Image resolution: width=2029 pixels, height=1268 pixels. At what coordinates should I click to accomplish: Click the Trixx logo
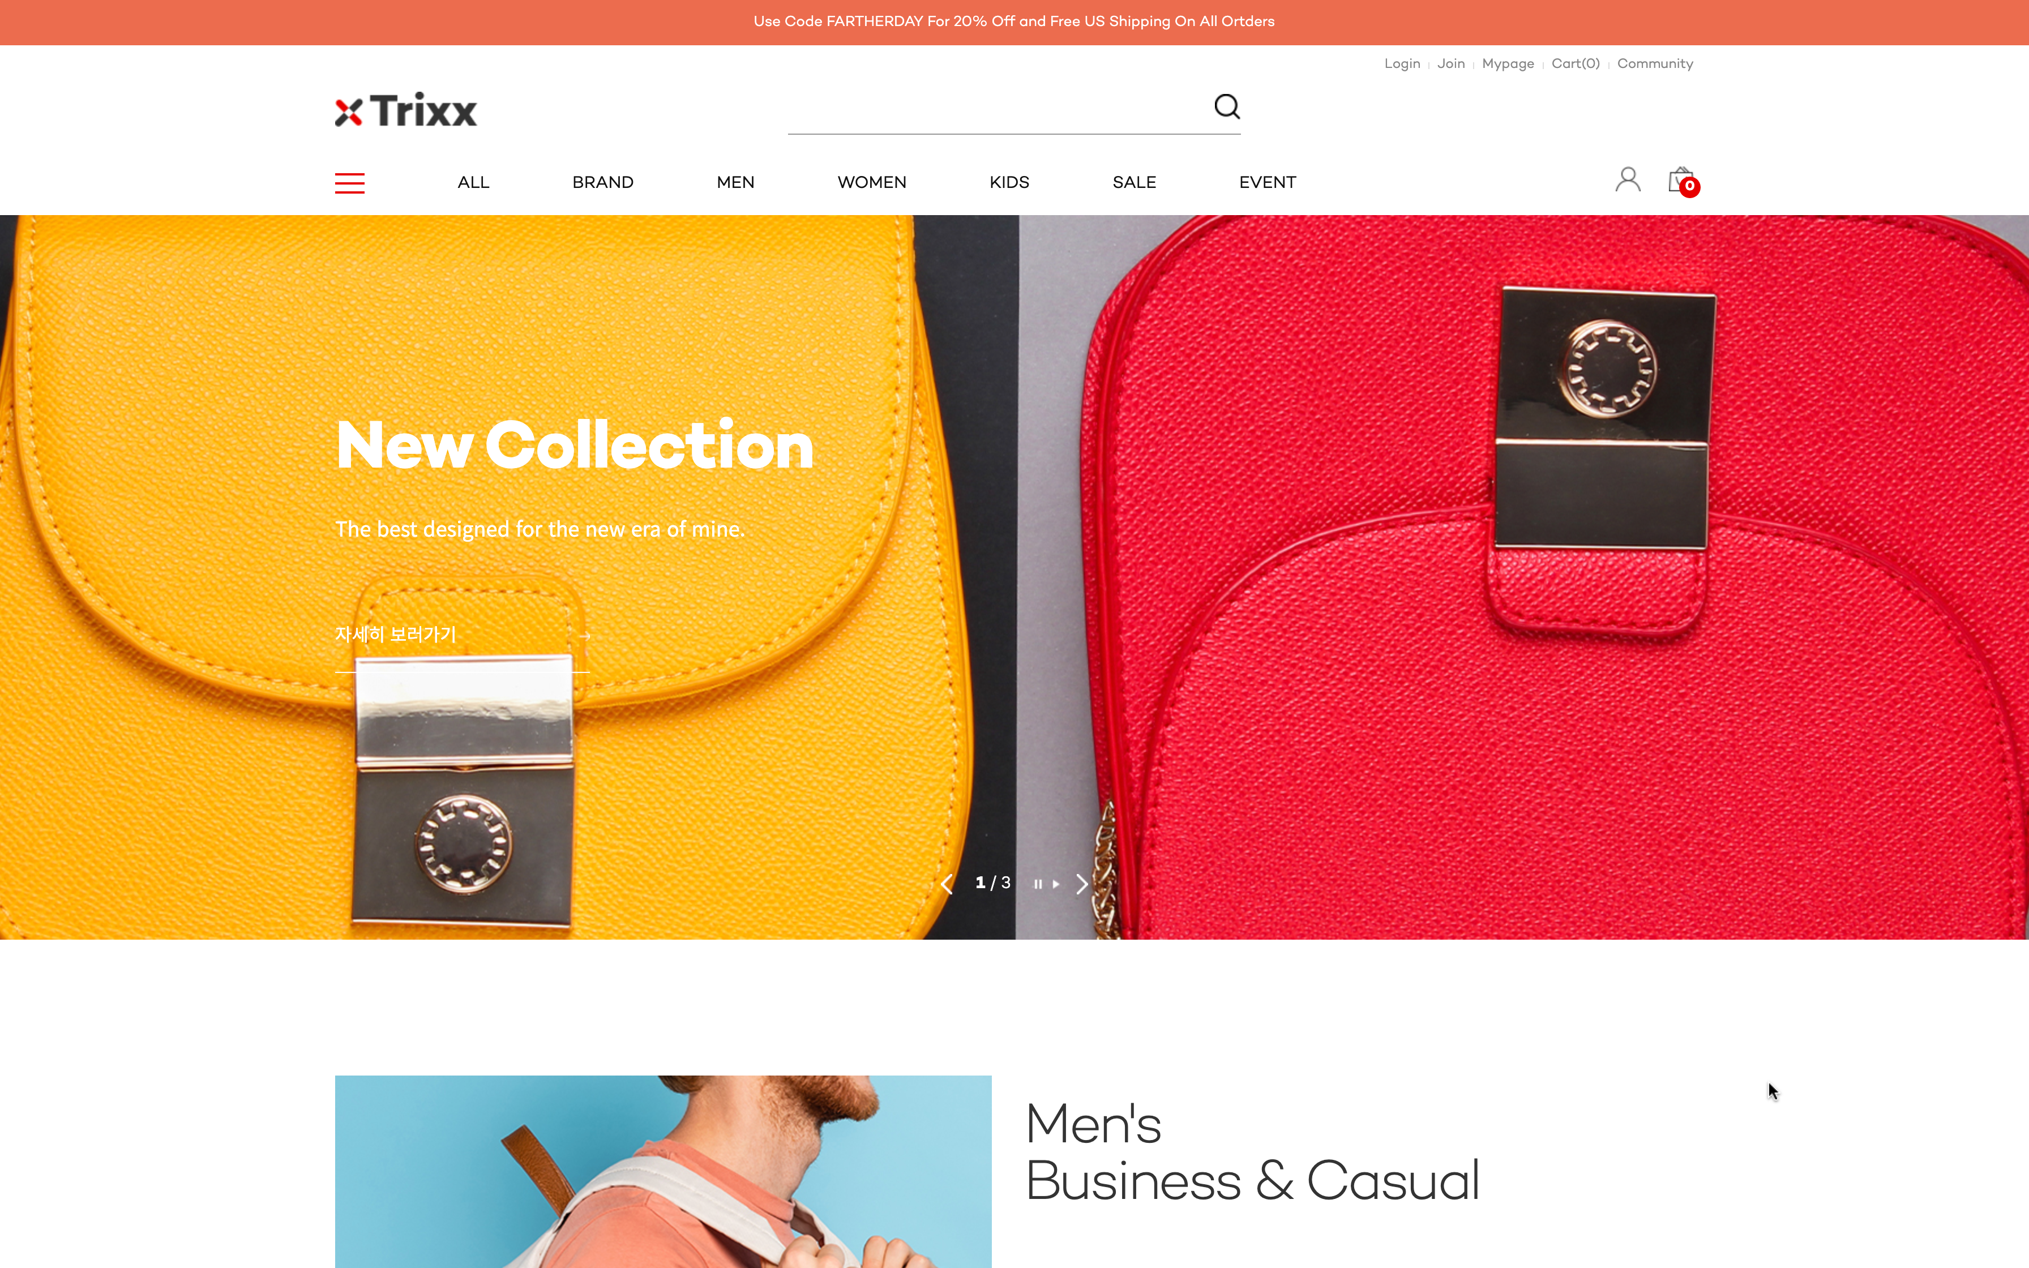[406, 110]
